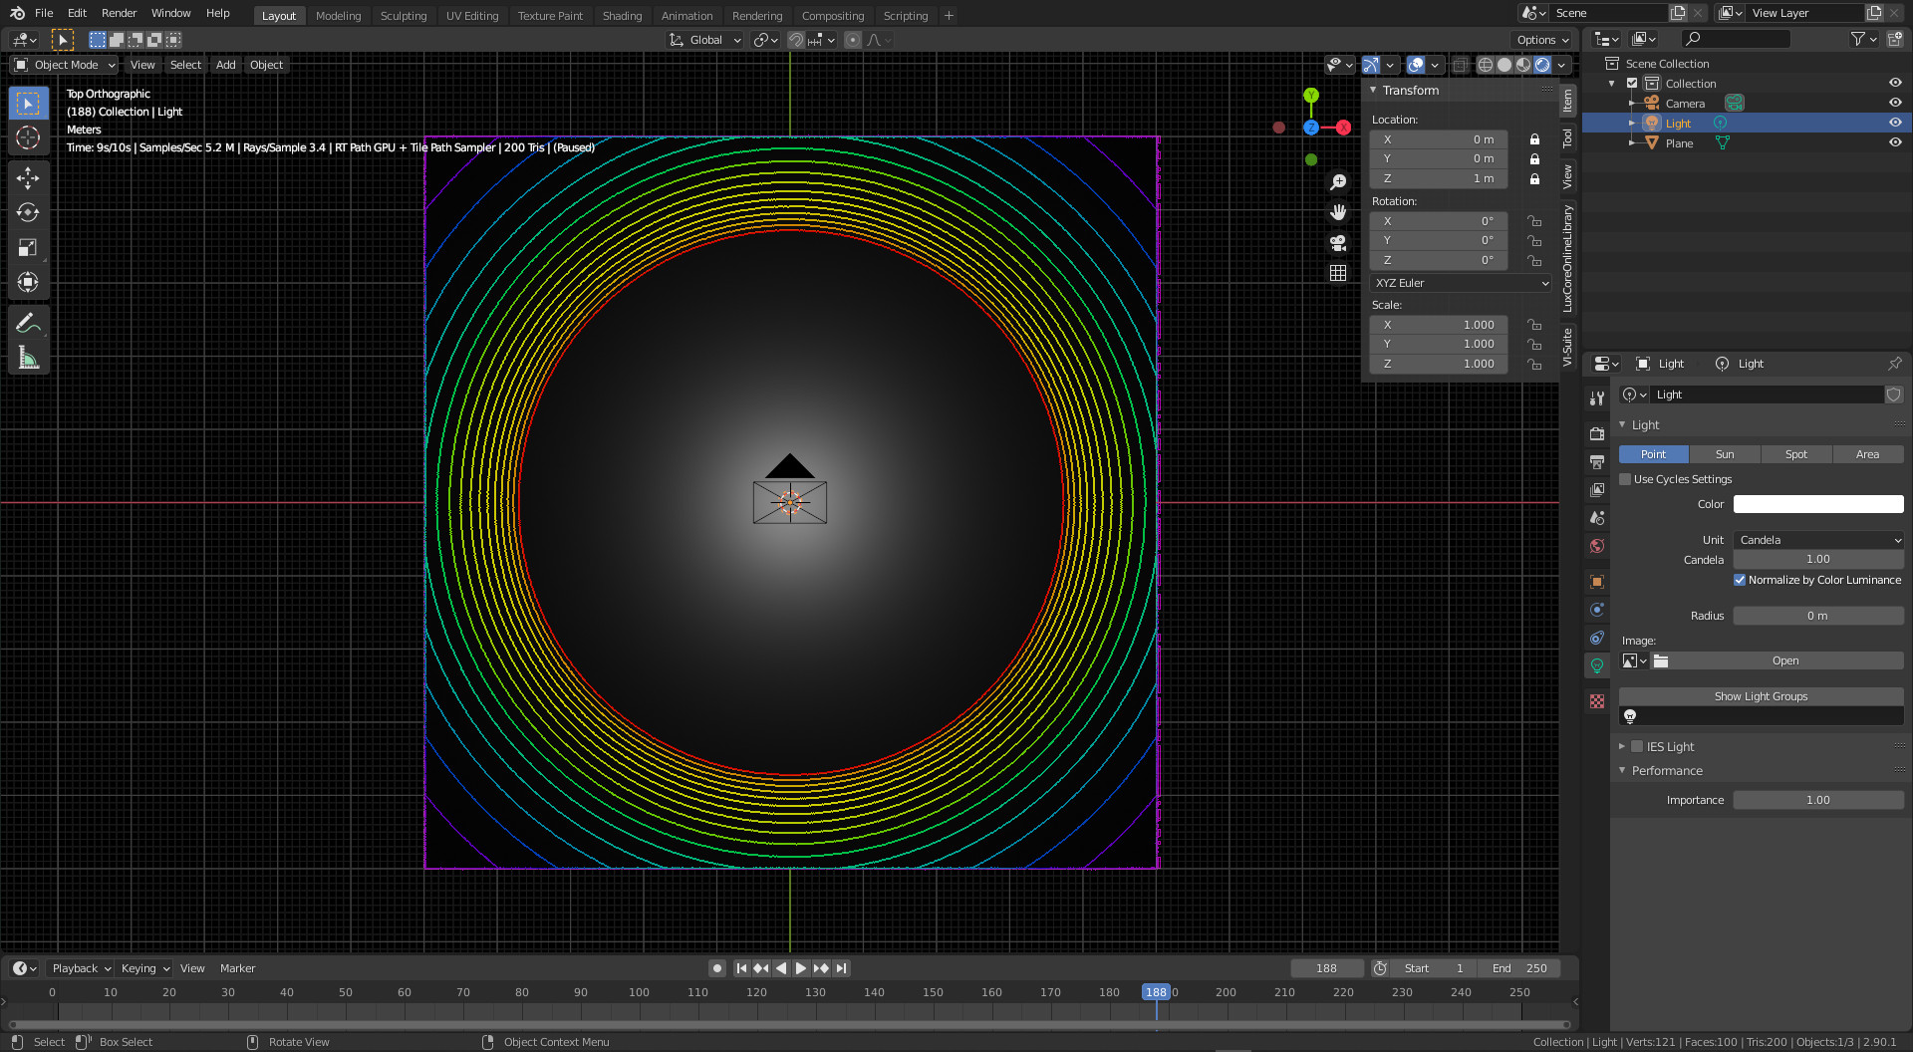Click the Show Light Groups button
This screenshot has width=1913, height=1052.
click(x=1761, y=696)
